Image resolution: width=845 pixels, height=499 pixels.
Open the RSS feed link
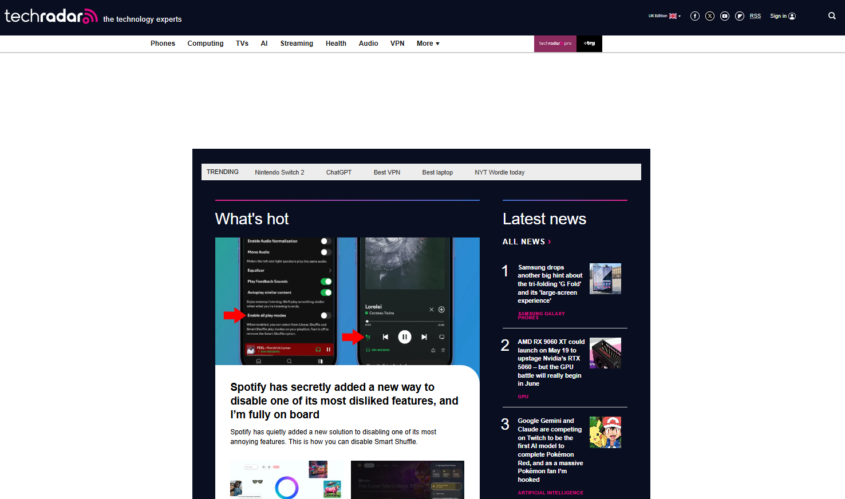[x=755, y=16]
